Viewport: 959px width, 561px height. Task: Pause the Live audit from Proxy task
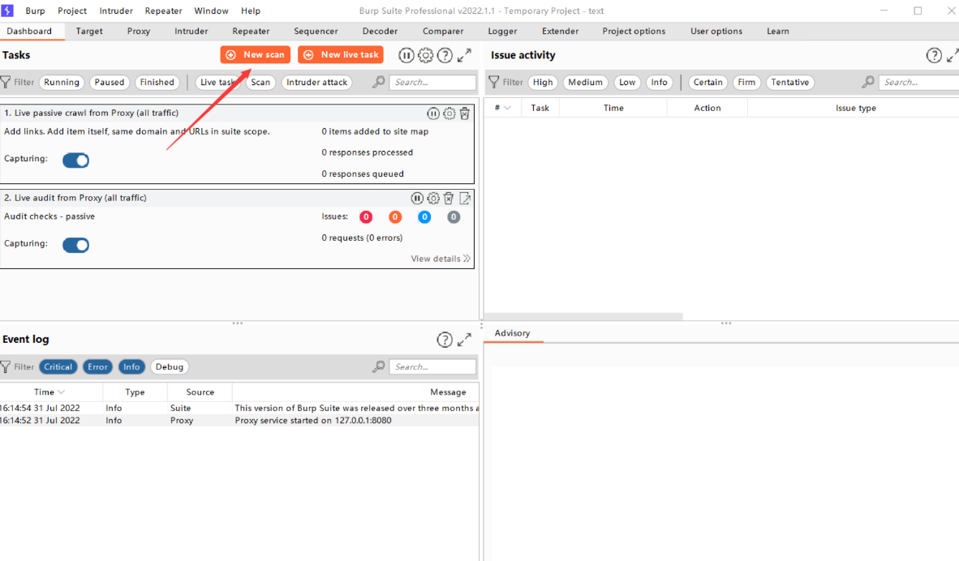pos(417,198)
